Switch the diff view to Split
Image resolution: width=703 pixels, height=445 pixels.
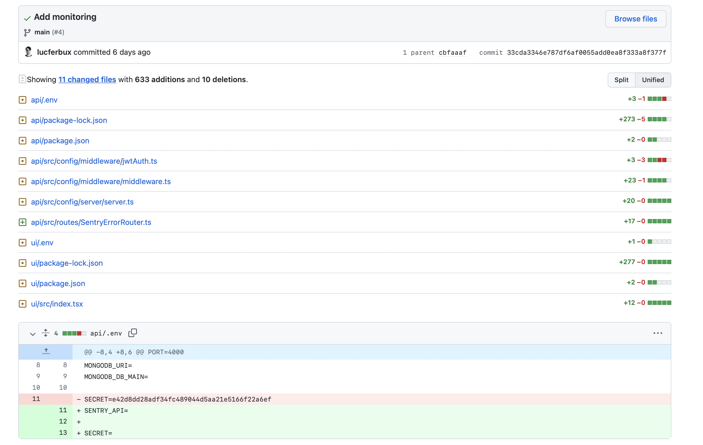[x=621, y=80]
